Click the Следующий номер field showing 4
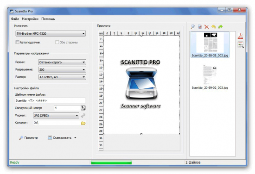Viewport: 255px width, 174px height. tap(67, 108)
